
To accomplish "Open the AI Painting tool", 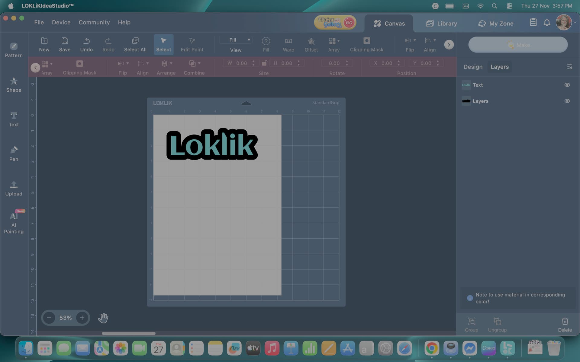I will [x=14, y=221].
